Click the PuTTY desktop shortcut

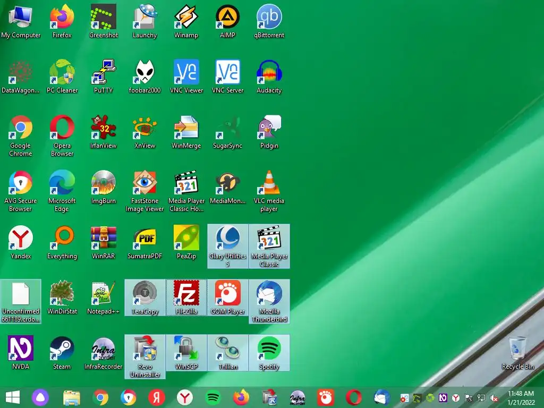coord(104,76)
